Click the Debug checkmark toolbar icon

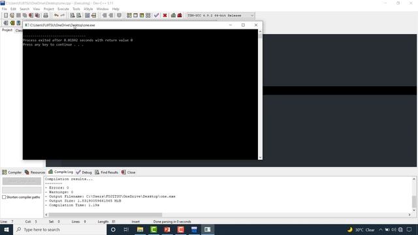point(157,16)
